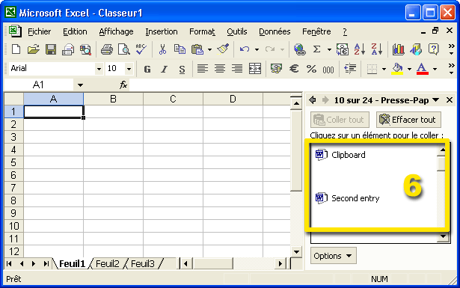Viewport: 460px width, 288px height.
Task: Open the Fichier menu
Action: (x=39, y=31)
